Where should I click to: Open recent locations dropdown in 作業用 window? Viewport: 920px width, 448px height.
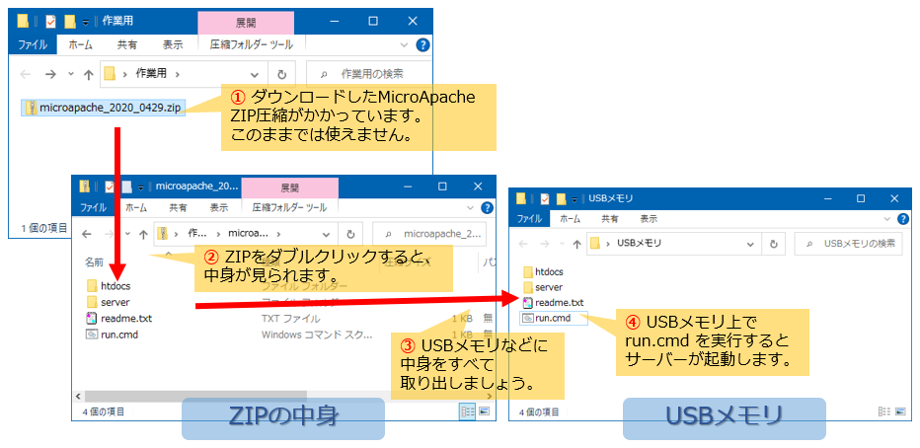tap(70, 74)
